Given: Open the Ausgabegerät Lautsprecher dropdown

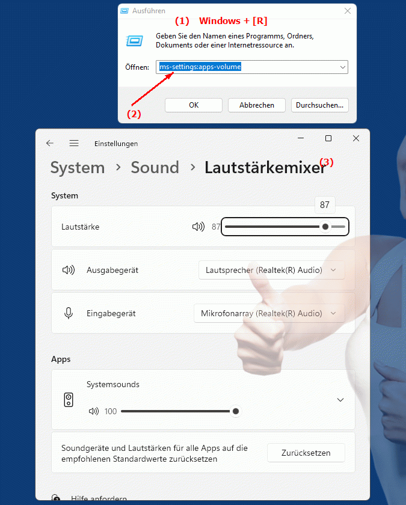Looking at the screenshot, I should (x=272, y=270).
